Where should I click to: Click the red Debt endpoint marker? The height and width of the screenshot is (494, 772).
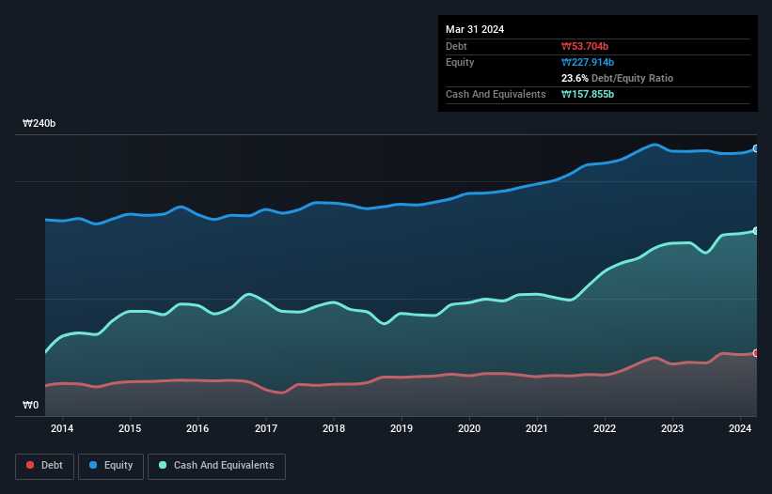(756, 353)
